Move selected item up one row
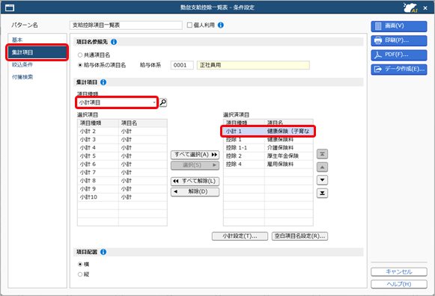This screenshot has width=435, height=296. click(322, 167)
